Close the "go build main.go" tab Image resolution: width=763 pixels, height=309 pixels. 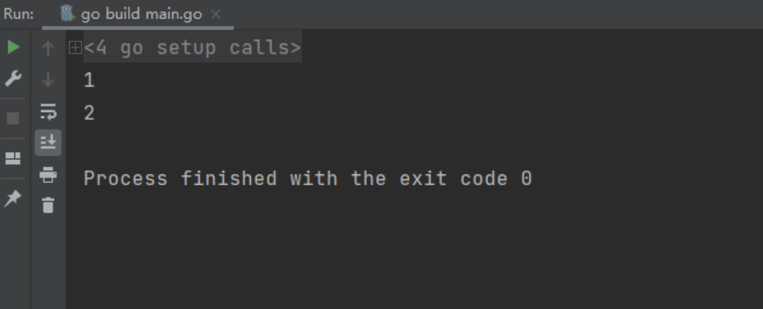coord(216,14)
